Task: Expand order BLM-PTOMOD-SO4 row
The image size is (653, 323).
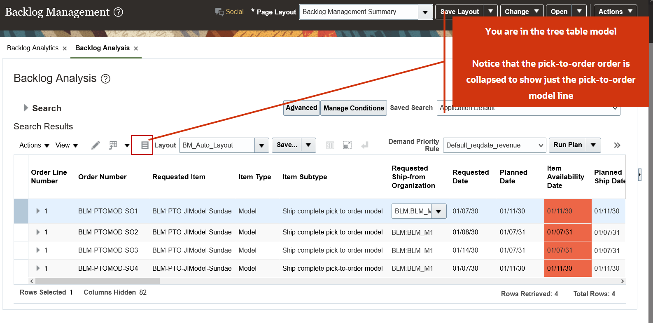Action: 38,268
